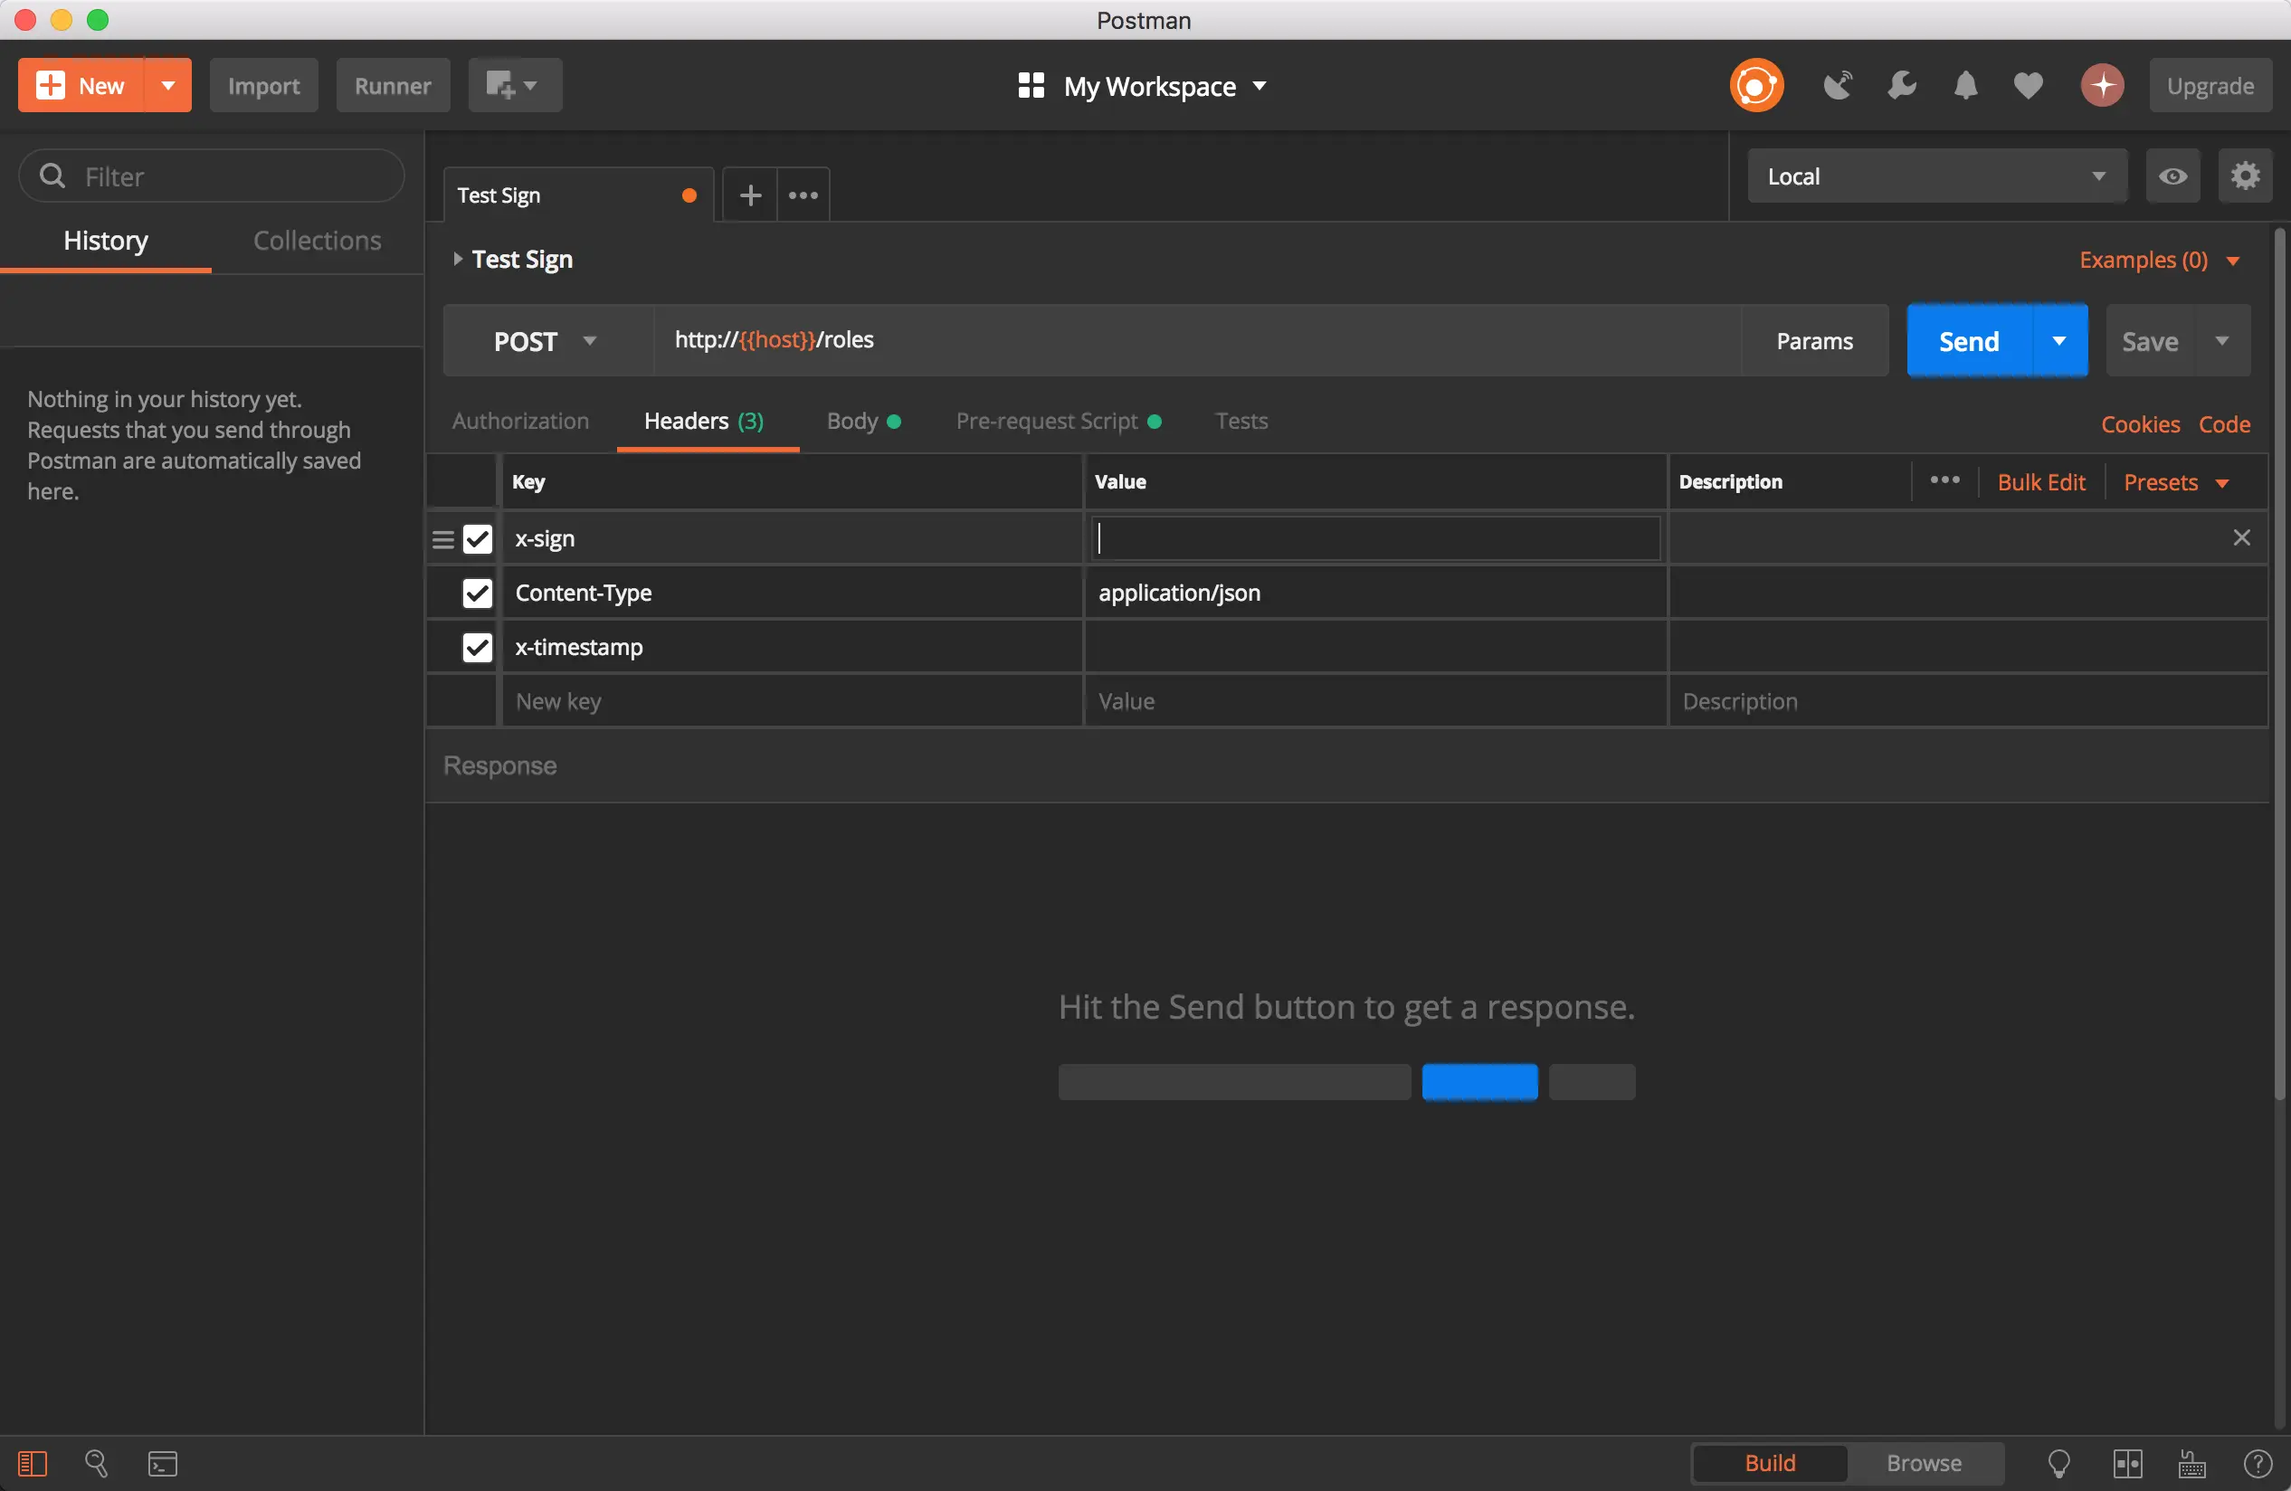Open the interceptor satellite icon
The width and height of the screenshot is (2291, 1491).
pyautogui.click(x=1837, y=86)
